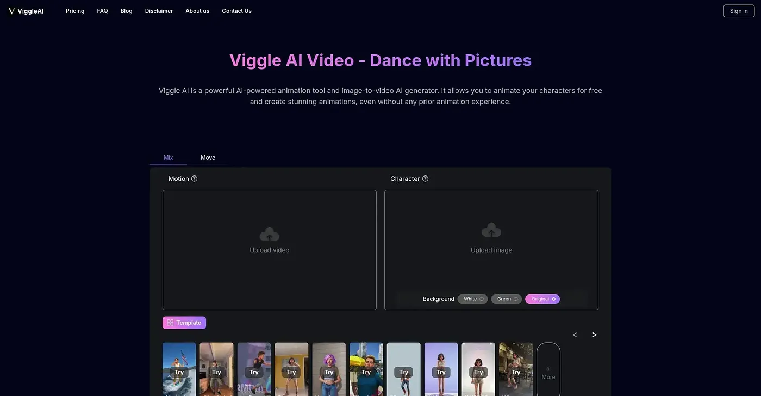Open the Motion help question mark

(194, 179)
